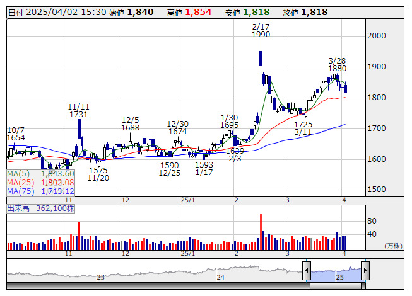Toggle the blue MA(75) legend entry
The width and height of the screenshot is (412, 296).
point(41,191)
